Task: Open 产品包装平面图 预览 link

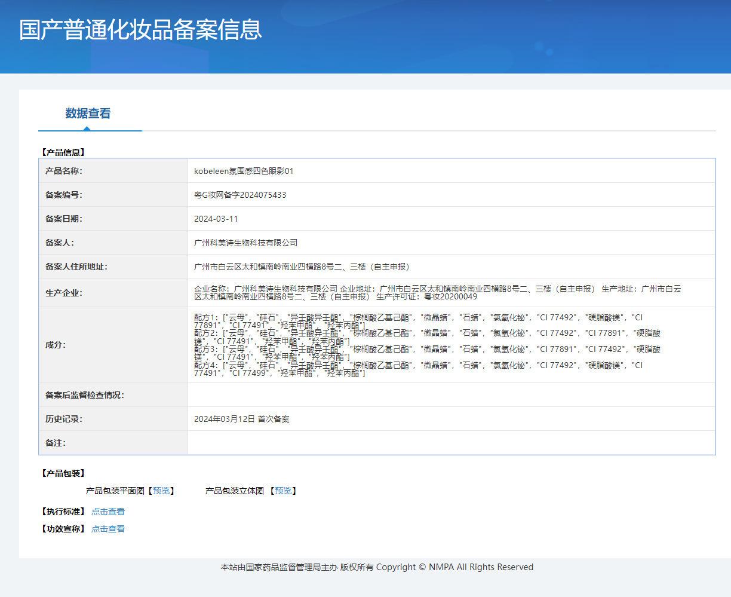Action: 161,491
